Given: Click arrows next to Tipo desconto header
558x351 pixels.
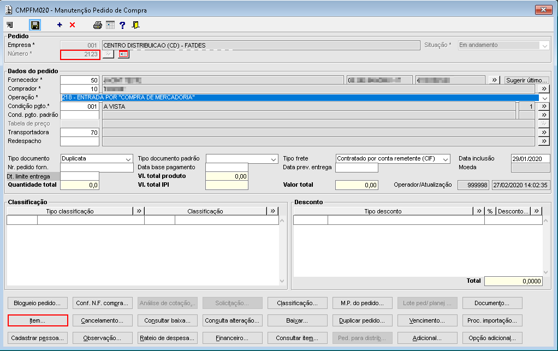Looking at the screenshot, I should pos(479,211).
